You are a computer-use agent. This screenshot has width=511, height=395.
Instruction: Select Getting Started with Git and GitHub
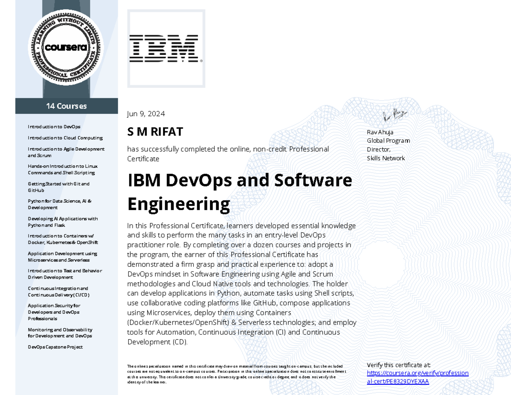click(x=58, y=187)
